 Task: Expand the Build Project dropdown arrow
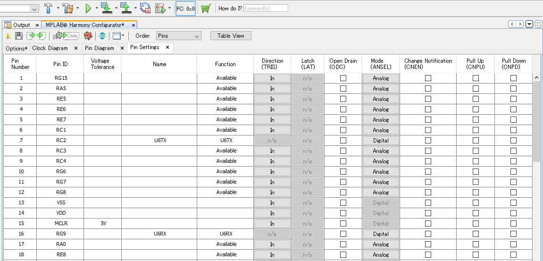tap(58, 8)
